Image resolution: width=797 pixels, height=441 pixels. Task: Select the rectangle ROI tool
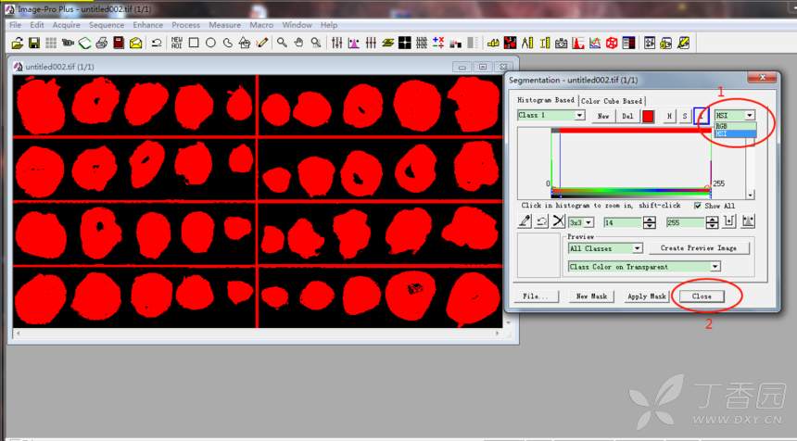[x=194, y=43]
